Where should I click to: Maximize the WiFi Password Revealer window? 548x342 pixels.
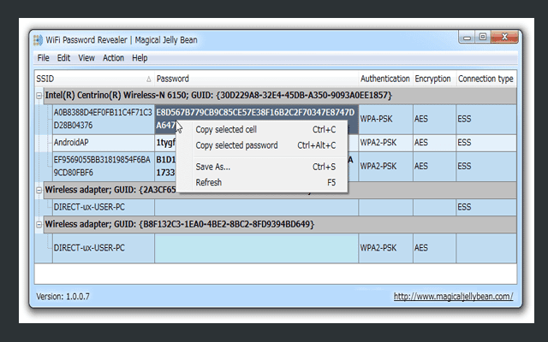pos(484,38)
